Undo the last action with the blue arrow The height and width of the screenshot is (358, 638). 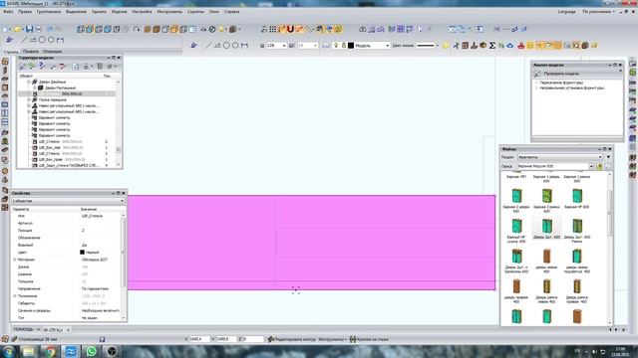50,29
